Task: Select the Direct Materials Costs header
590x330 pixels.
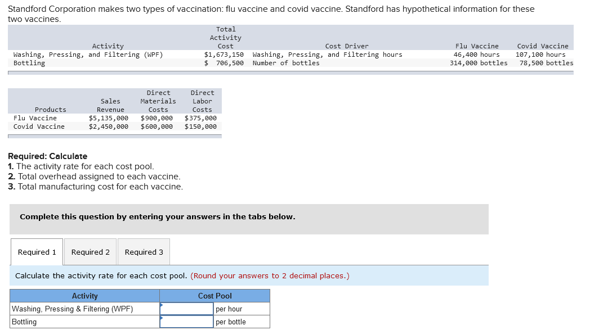Action: point(158,101)
